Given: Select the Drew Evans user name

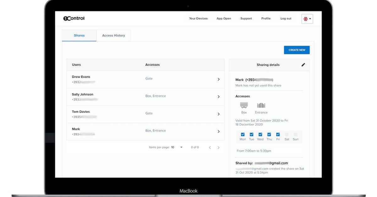Looking at the screenshot, I should pyautogui.click(x=81, y=77).
